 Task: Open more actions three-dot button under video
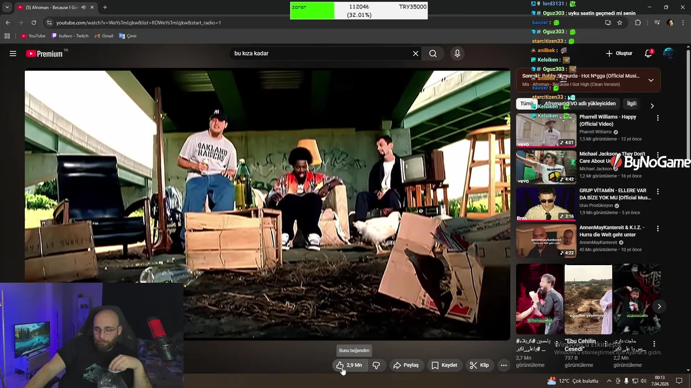504,365
